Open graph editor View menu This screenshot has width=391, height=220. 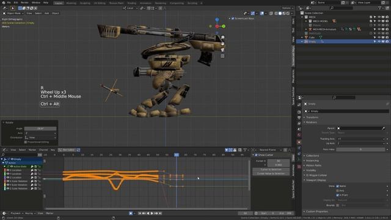pos(13,150)
